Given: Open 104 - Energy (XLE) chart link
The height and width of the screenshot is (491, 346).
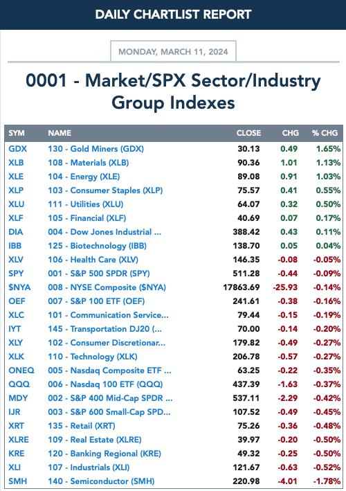Looking at the screenshot, I should [84, 177].
